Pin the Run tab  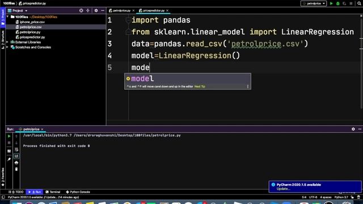(9, 159)
